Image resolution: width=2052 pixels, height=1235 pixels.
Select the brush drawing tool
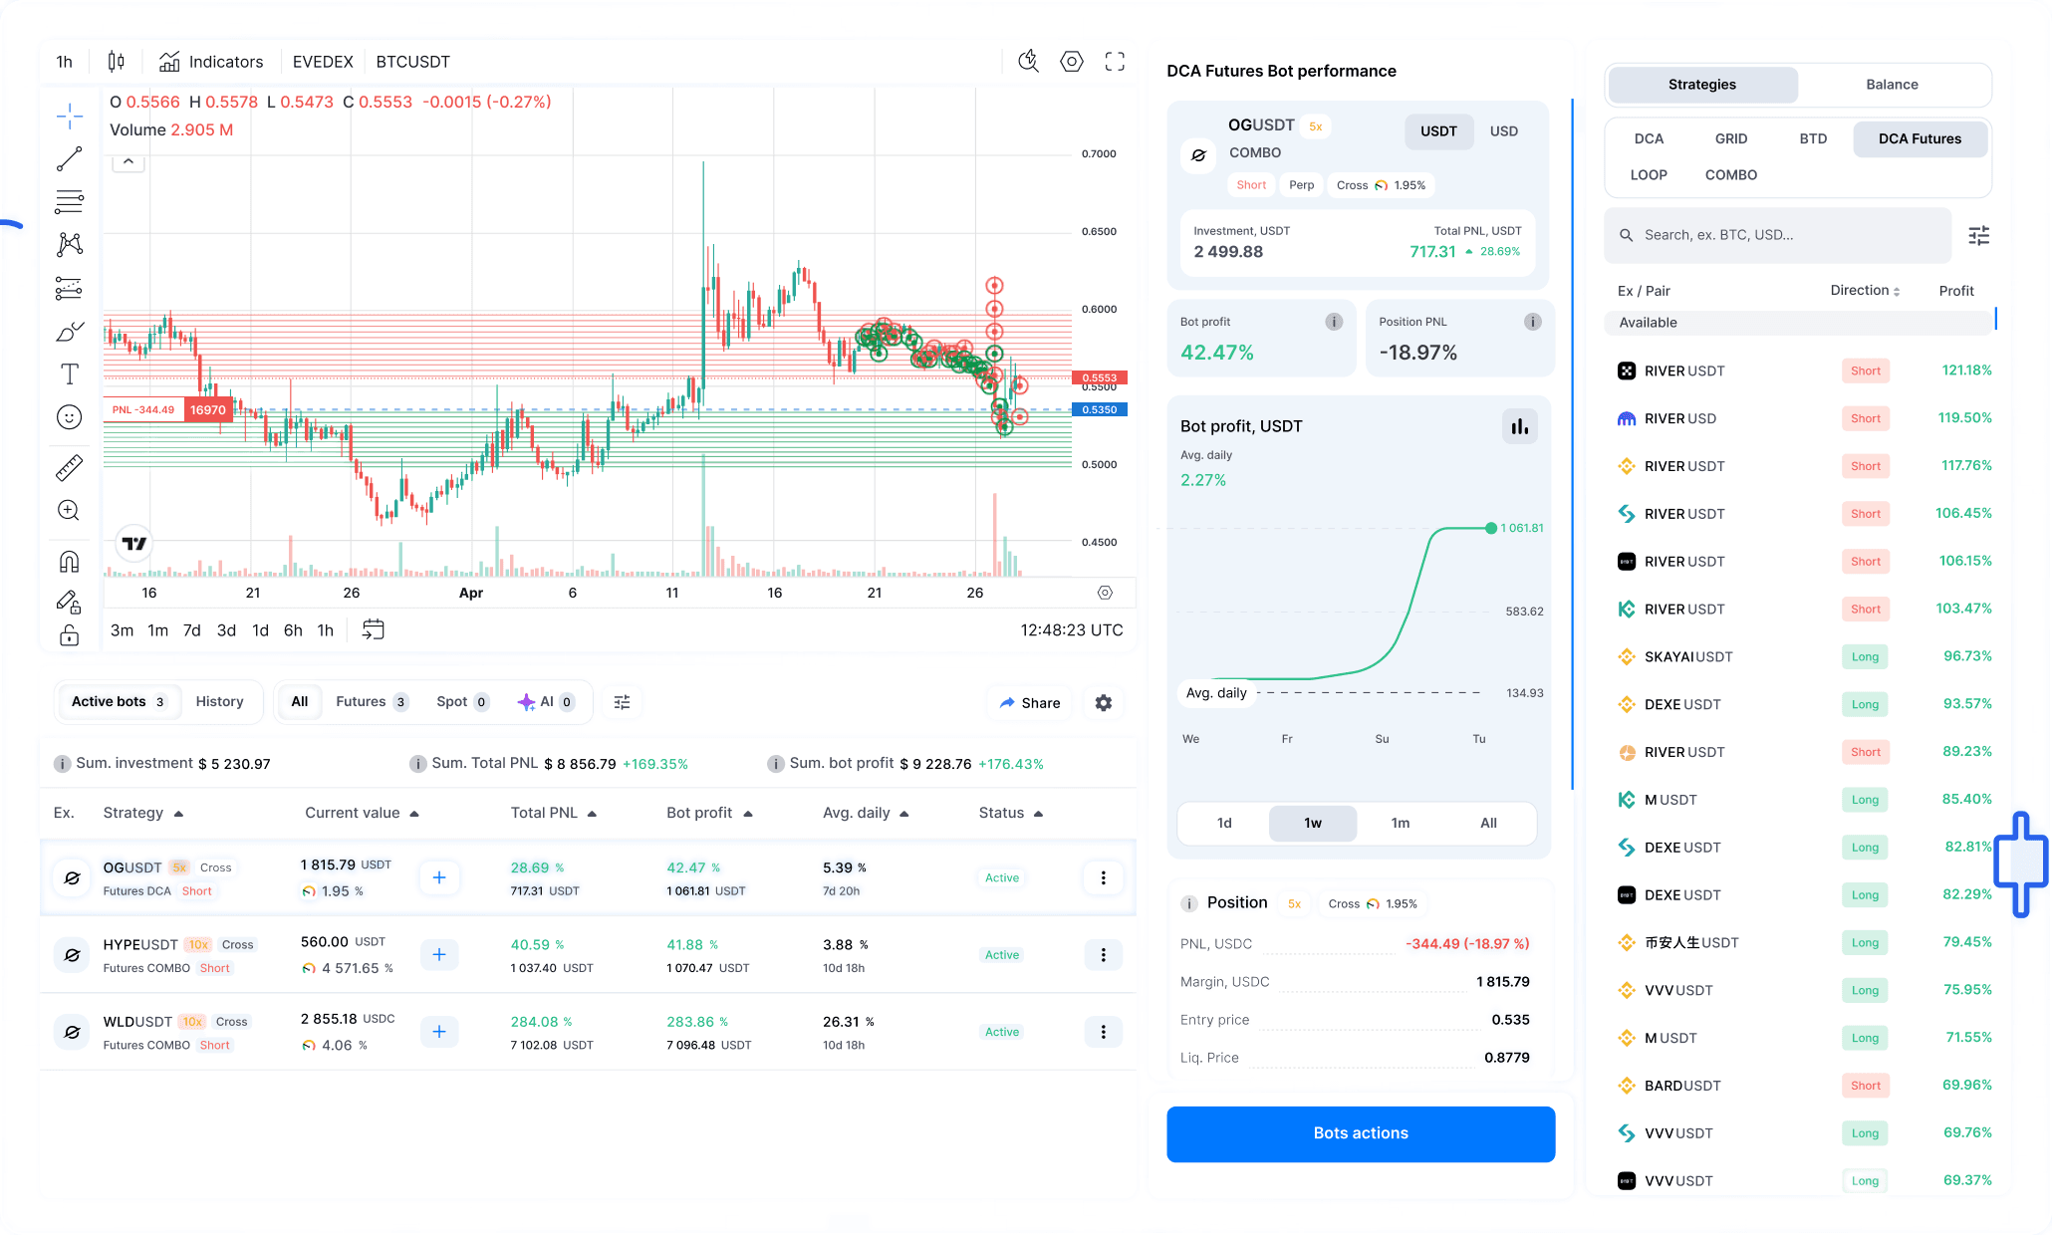(x=70, y=331)
